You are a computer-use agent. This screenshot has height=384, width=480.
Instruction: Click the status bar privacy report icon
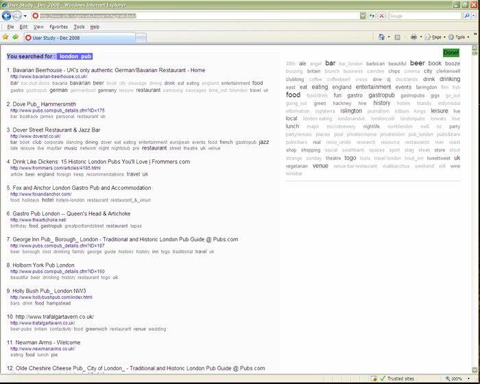(x=374, y=379)
